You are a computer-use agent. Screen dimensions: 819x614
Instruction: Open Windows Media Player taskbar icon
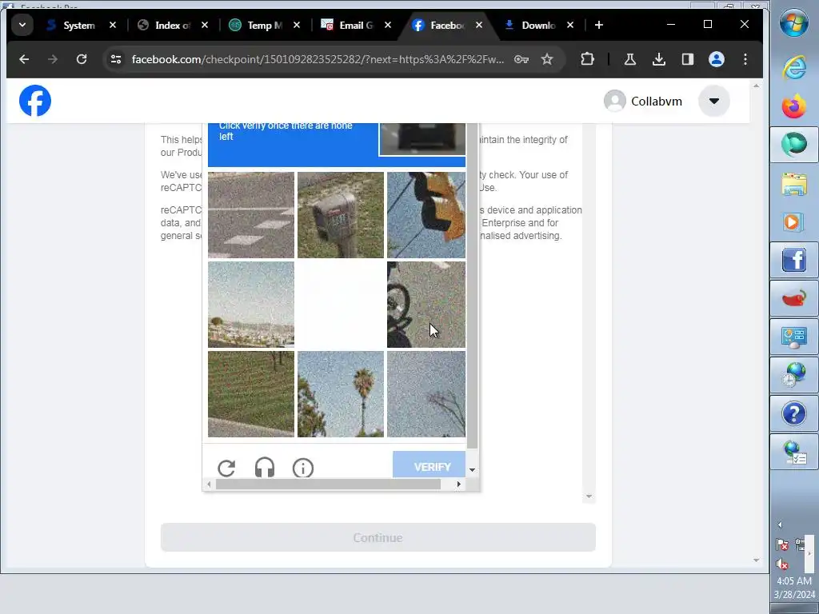point(794,222)
